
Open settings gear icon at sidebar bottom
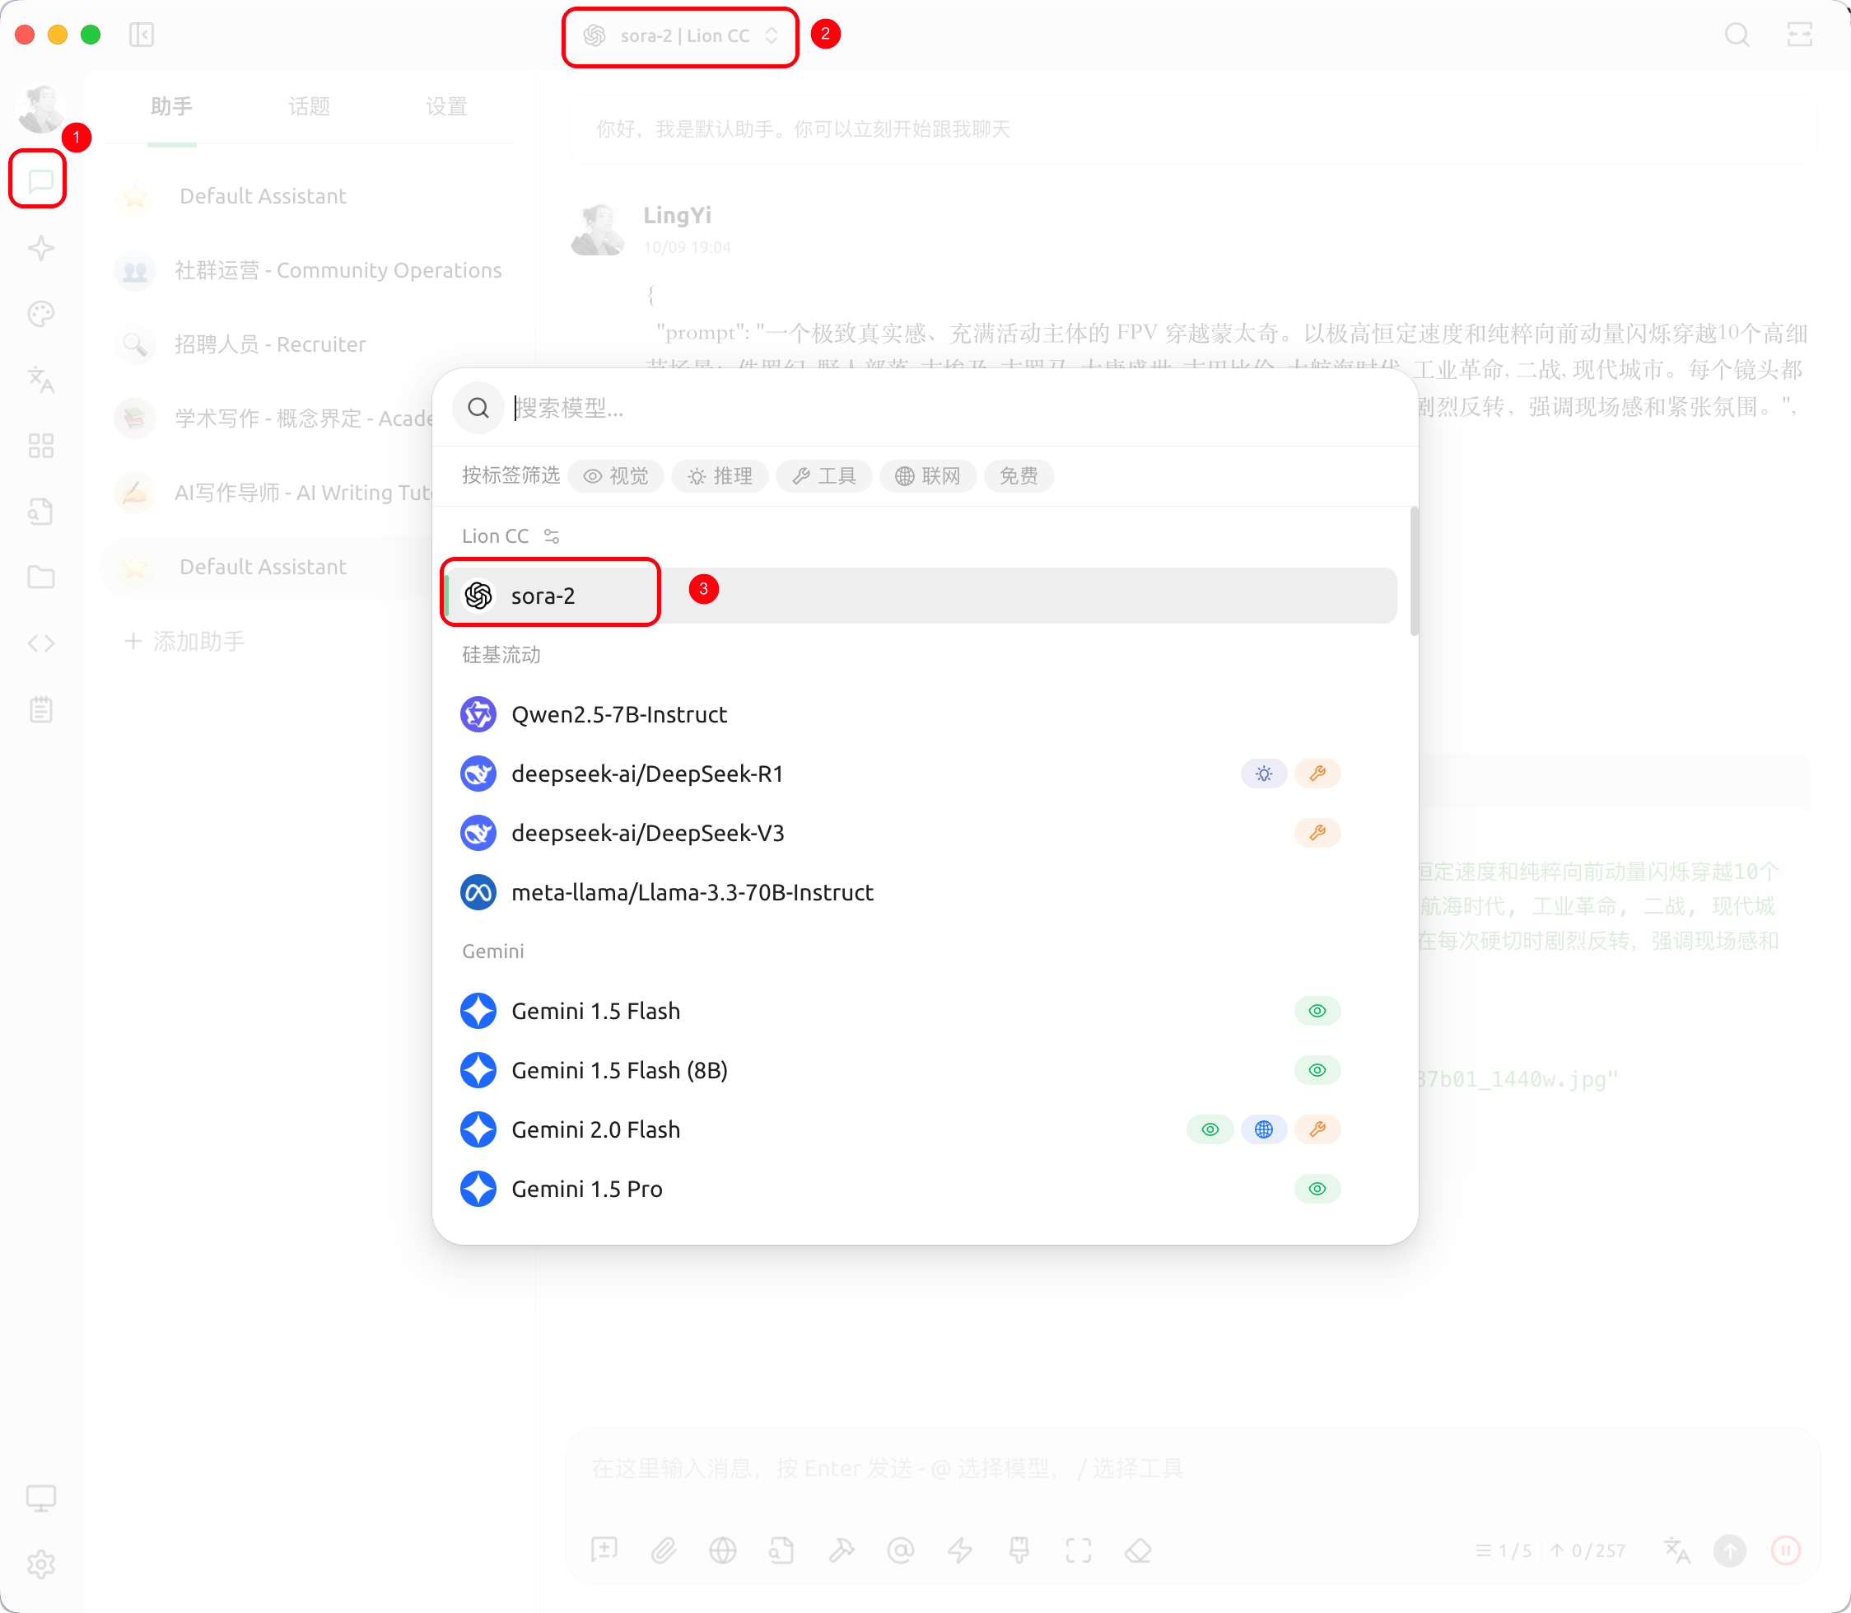point(40,1564)
